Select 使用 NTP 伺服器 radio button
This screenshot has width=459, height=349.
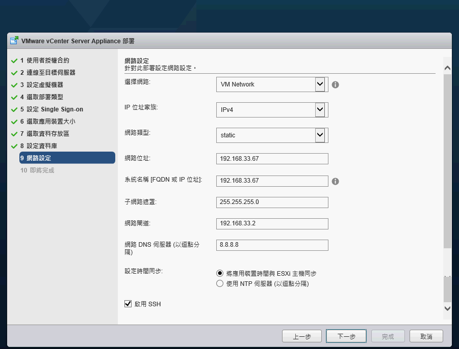[219, 283]
